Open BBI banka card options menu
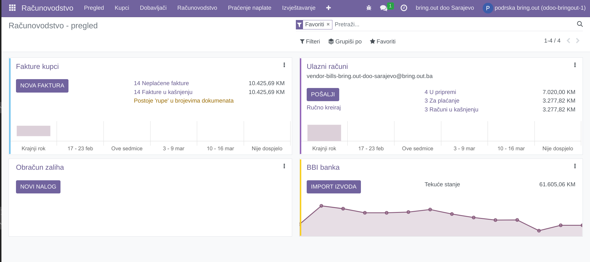The image size is (590, 262). point(575,166)
